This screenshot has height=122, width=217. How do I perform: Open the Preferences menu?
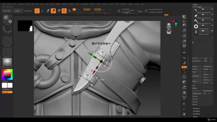85,4
